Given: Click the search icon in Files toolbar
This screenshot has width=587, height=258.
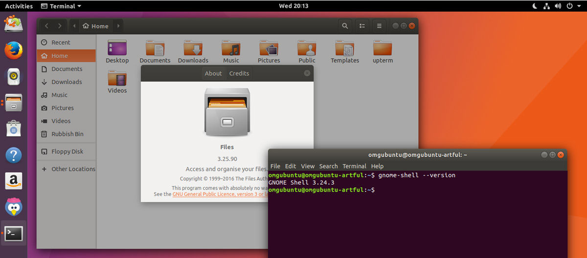Looking at the screenshot, I should (x=345, y=26).
